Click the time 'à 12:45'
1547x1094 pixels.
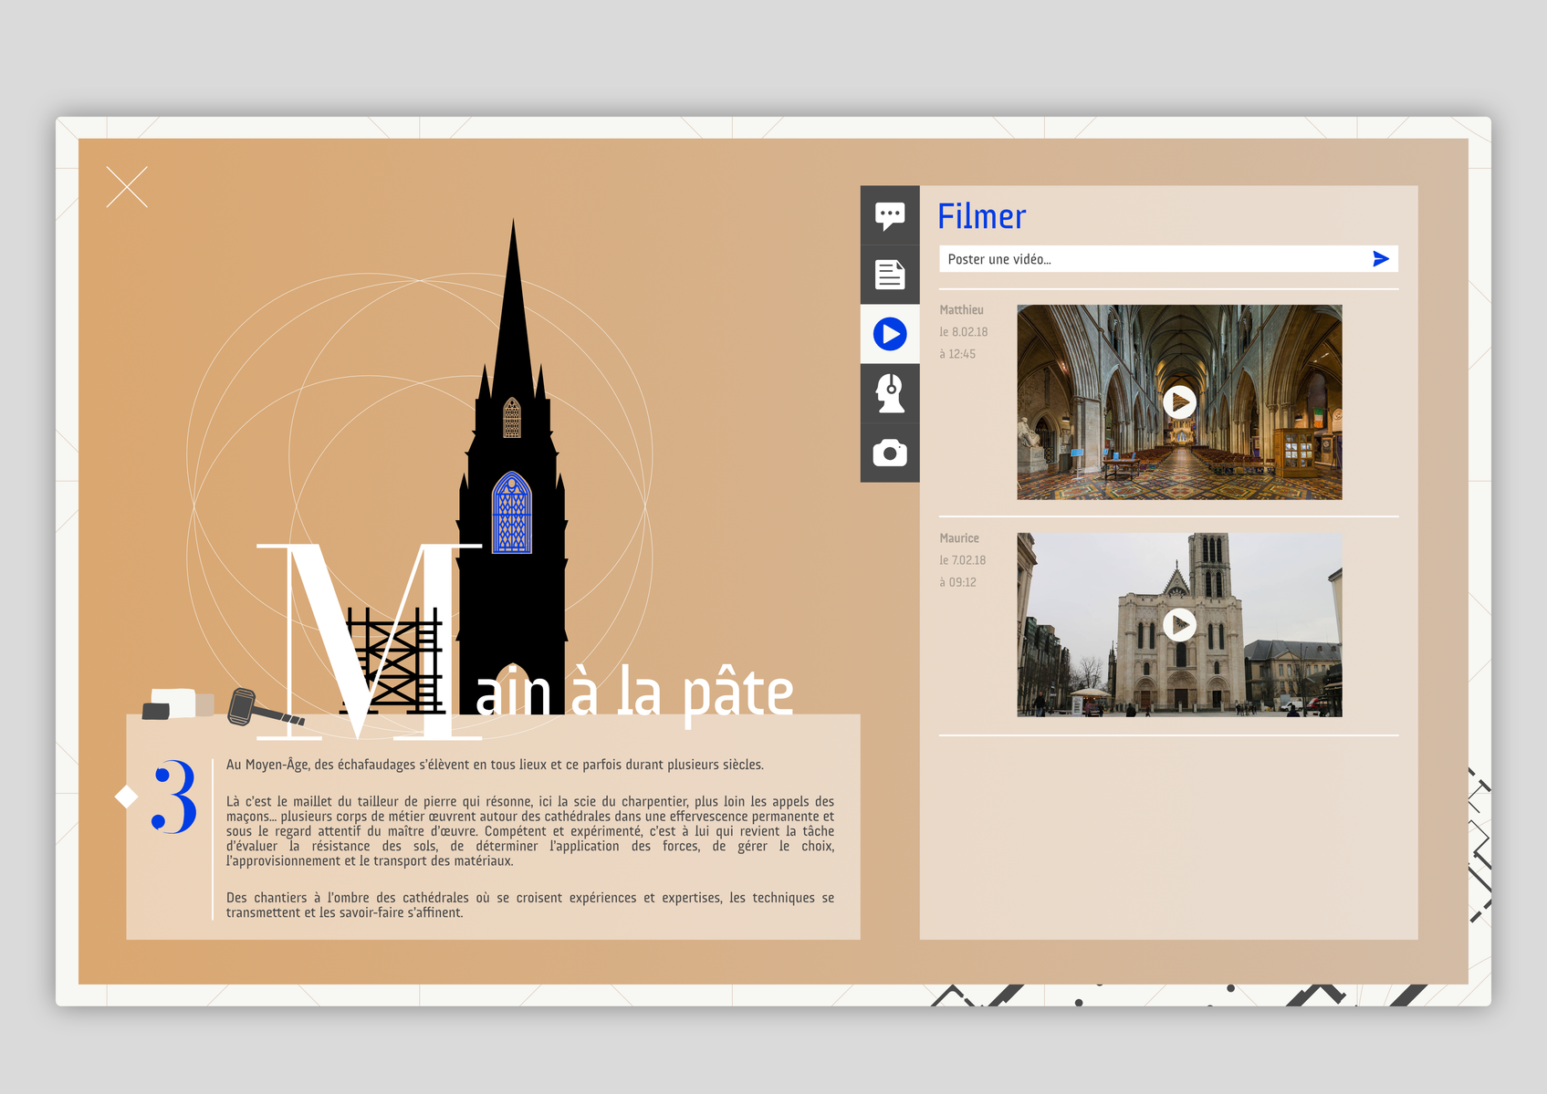[x=957, y=354]
